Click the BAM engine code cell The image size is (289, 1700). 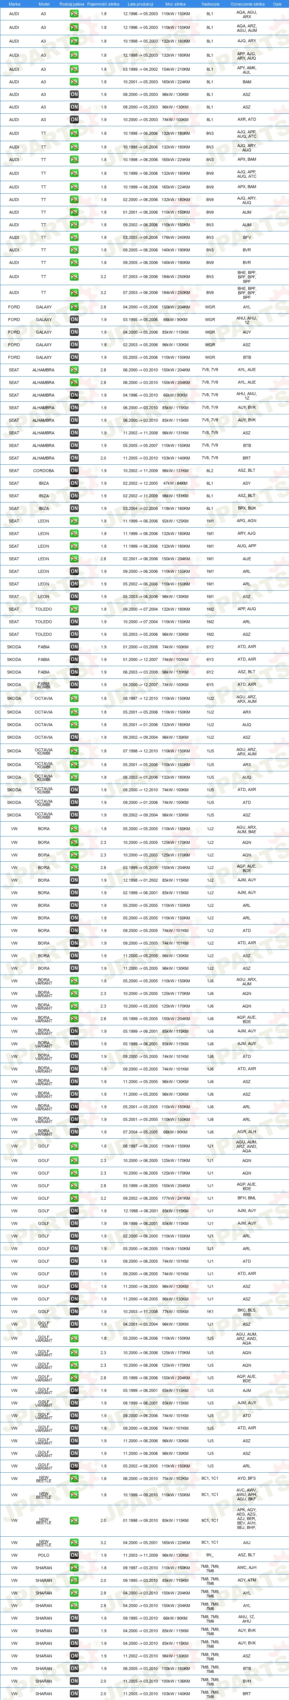(x=247, y=82)
